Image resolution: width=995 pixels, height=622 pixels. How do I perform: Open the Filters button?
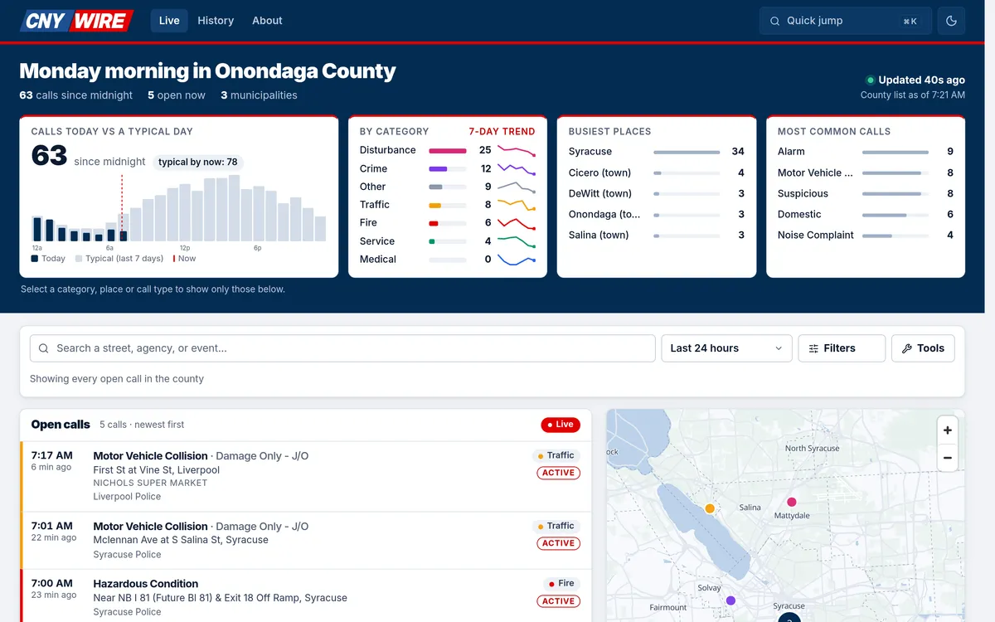pyautogui.click(x=842, y=348)
